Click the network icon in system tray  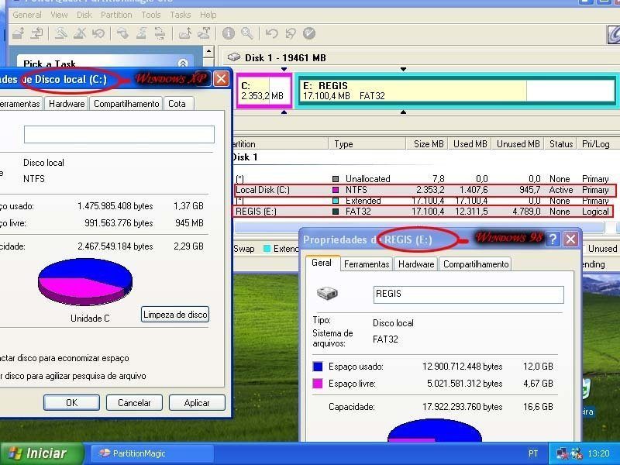coord(561,453)
